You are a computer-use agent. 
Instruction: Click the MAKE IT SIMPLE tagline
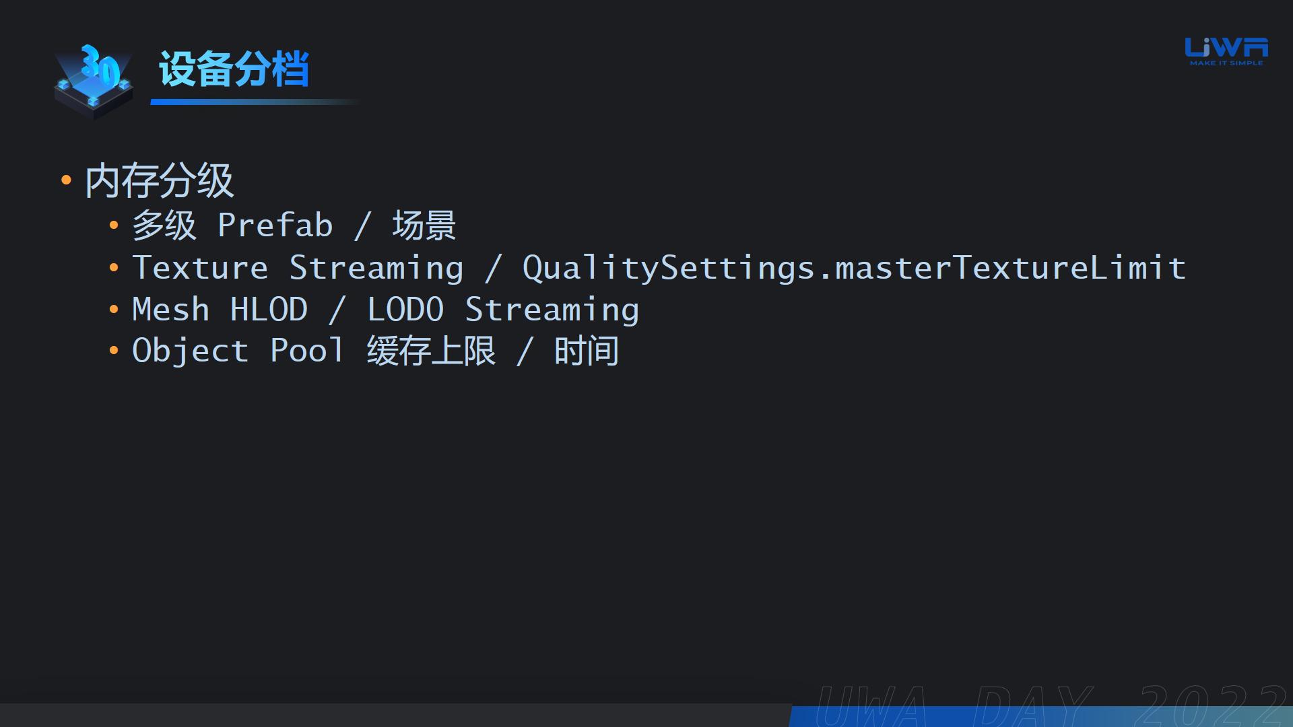[x=1226, y=63]
